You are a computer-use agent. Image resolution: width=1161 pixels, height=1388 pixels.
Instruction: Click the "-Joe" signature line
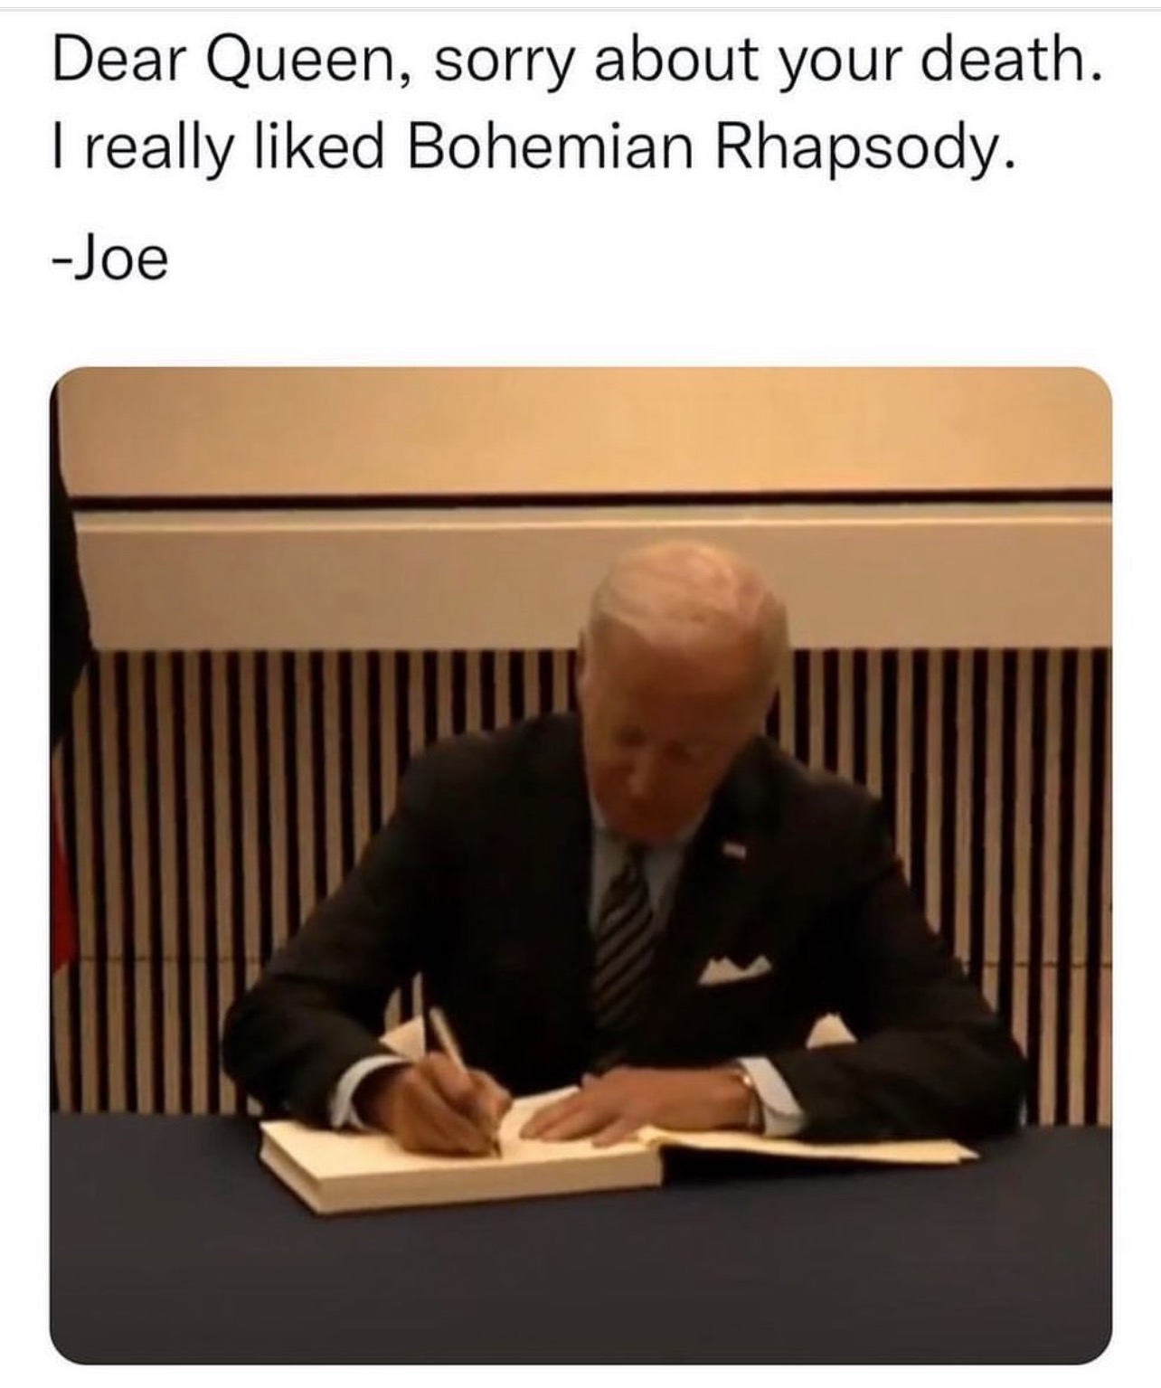109,259
